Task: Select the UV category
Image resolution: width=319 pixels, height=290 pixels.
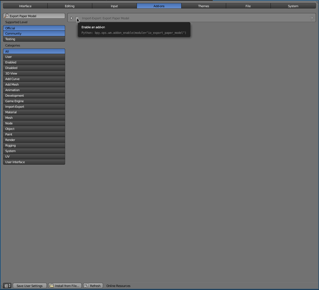Action: coord(34,156)
